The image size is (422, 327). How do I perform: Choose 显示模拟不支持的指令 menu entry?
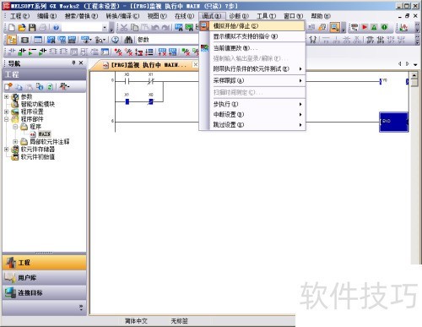point(252,36)
